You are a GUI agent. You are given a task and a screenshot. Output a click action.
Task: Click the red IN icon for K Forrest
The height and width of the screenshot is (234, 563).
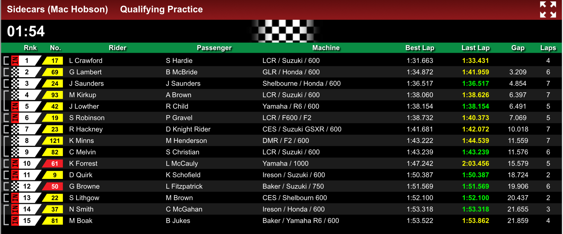(15, 163)
